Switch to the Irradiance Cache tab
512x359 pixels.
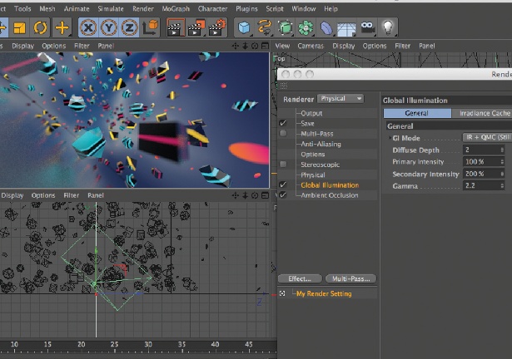[x=484, y=113]
